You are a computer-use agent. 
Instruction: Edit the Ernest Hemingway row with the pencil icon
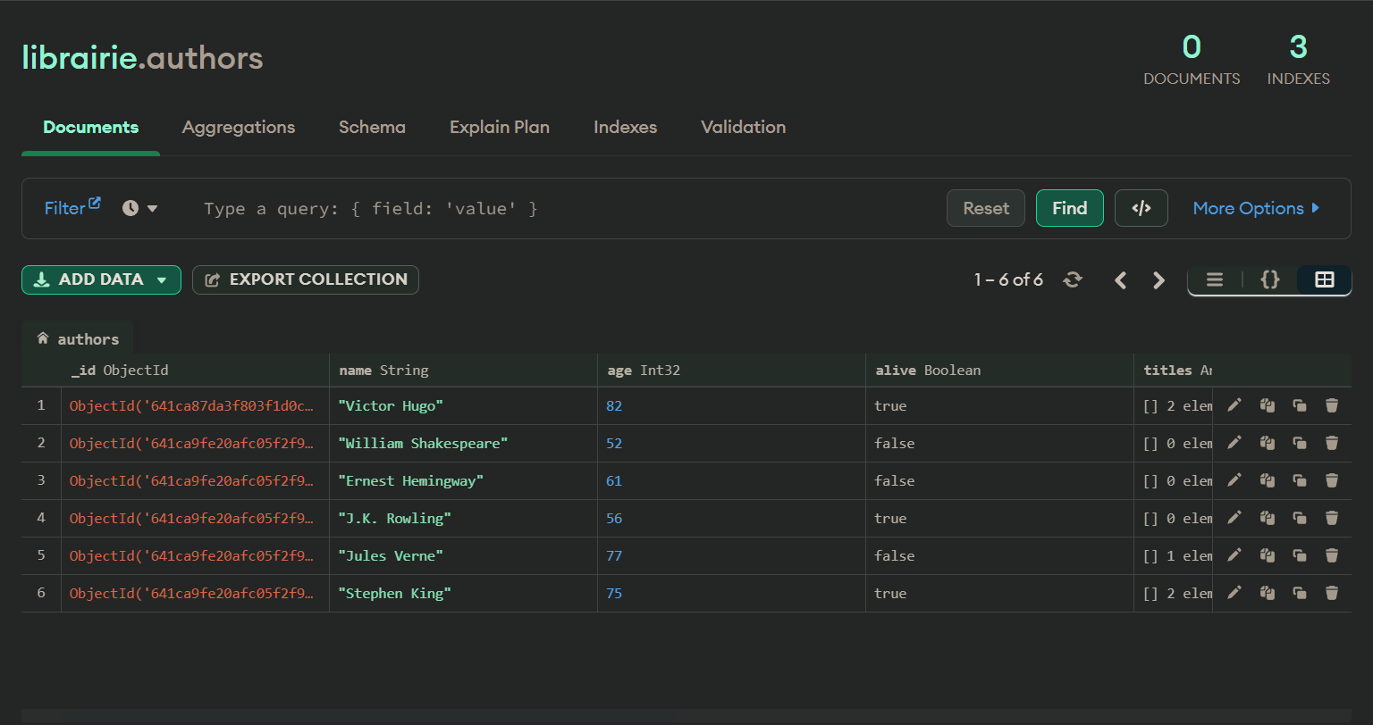click(1234, 480)
